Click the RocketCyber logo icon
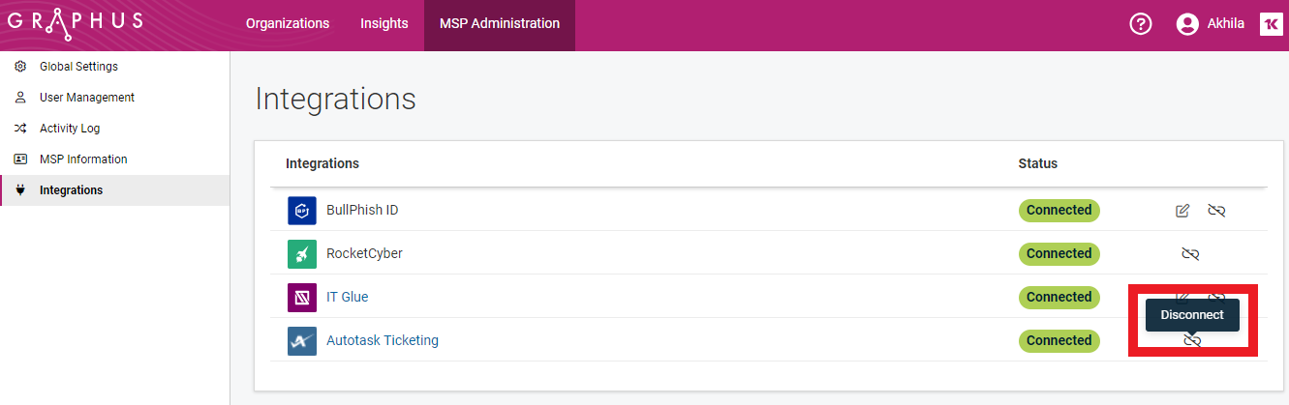This screenshot has width=1289, height=405. tap(302, 253)
